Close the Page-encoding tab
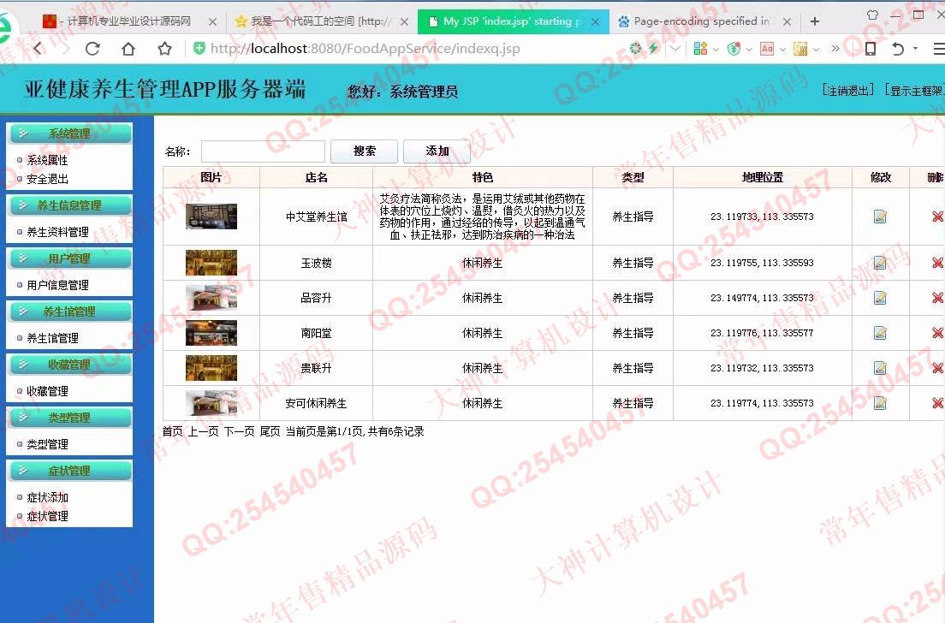945x623 pixels. [787, 21]
